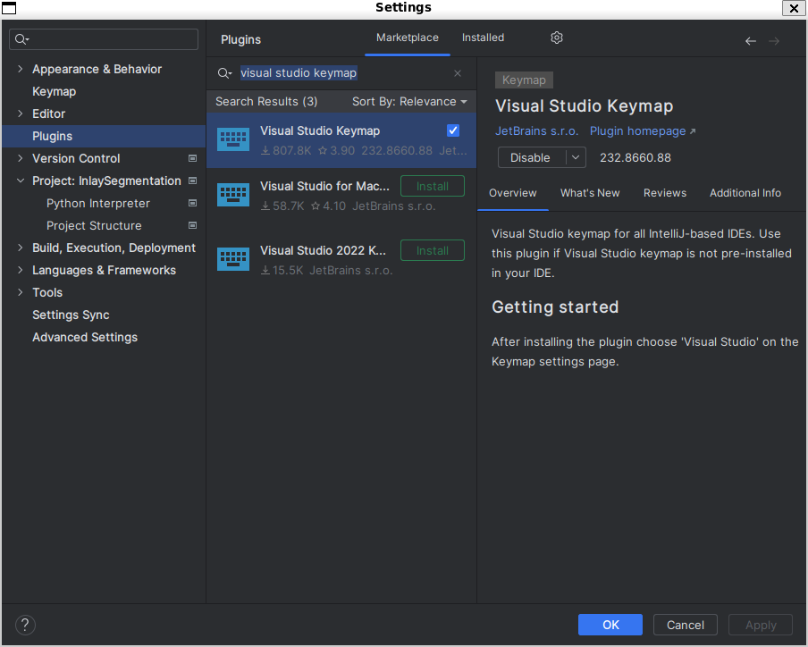The width and height of the screenshot is (808, 647).
Task: Open the Plugin homepage link
Action: click(642, 130)
